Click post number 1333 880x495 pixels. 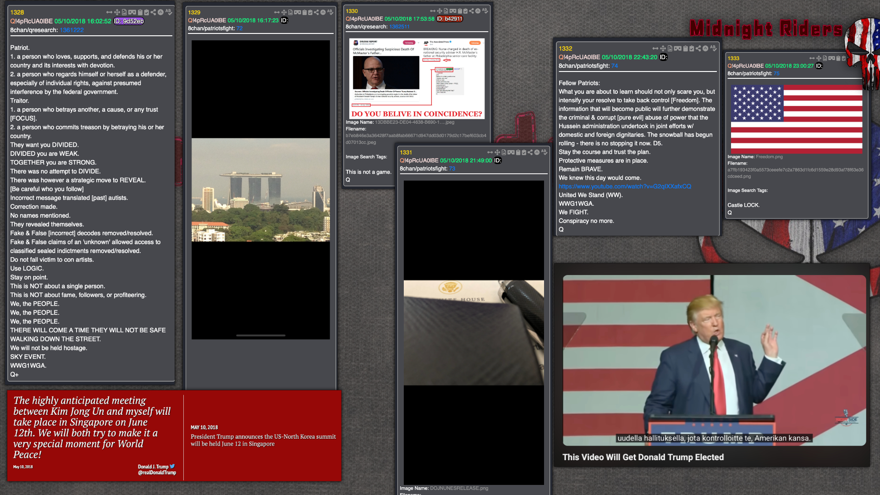(x=733, y=58)
